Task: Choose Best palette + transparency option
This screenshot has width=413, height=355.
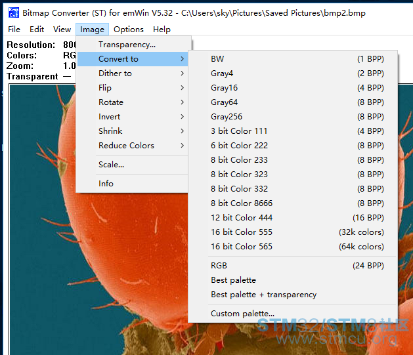Action: [293, 295]
